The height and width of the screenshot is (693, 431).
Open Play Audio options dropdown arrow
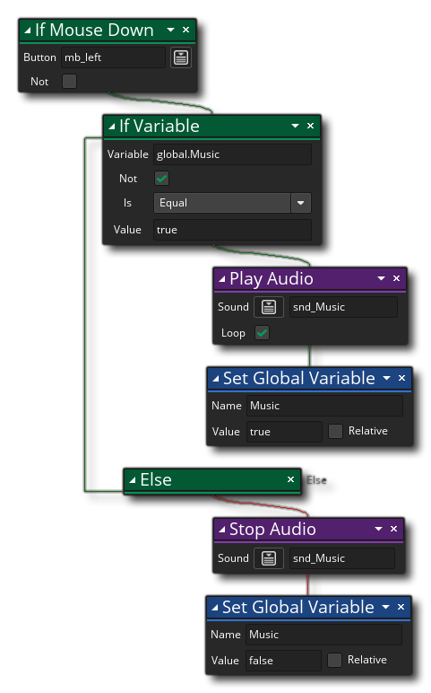(381, 278)
